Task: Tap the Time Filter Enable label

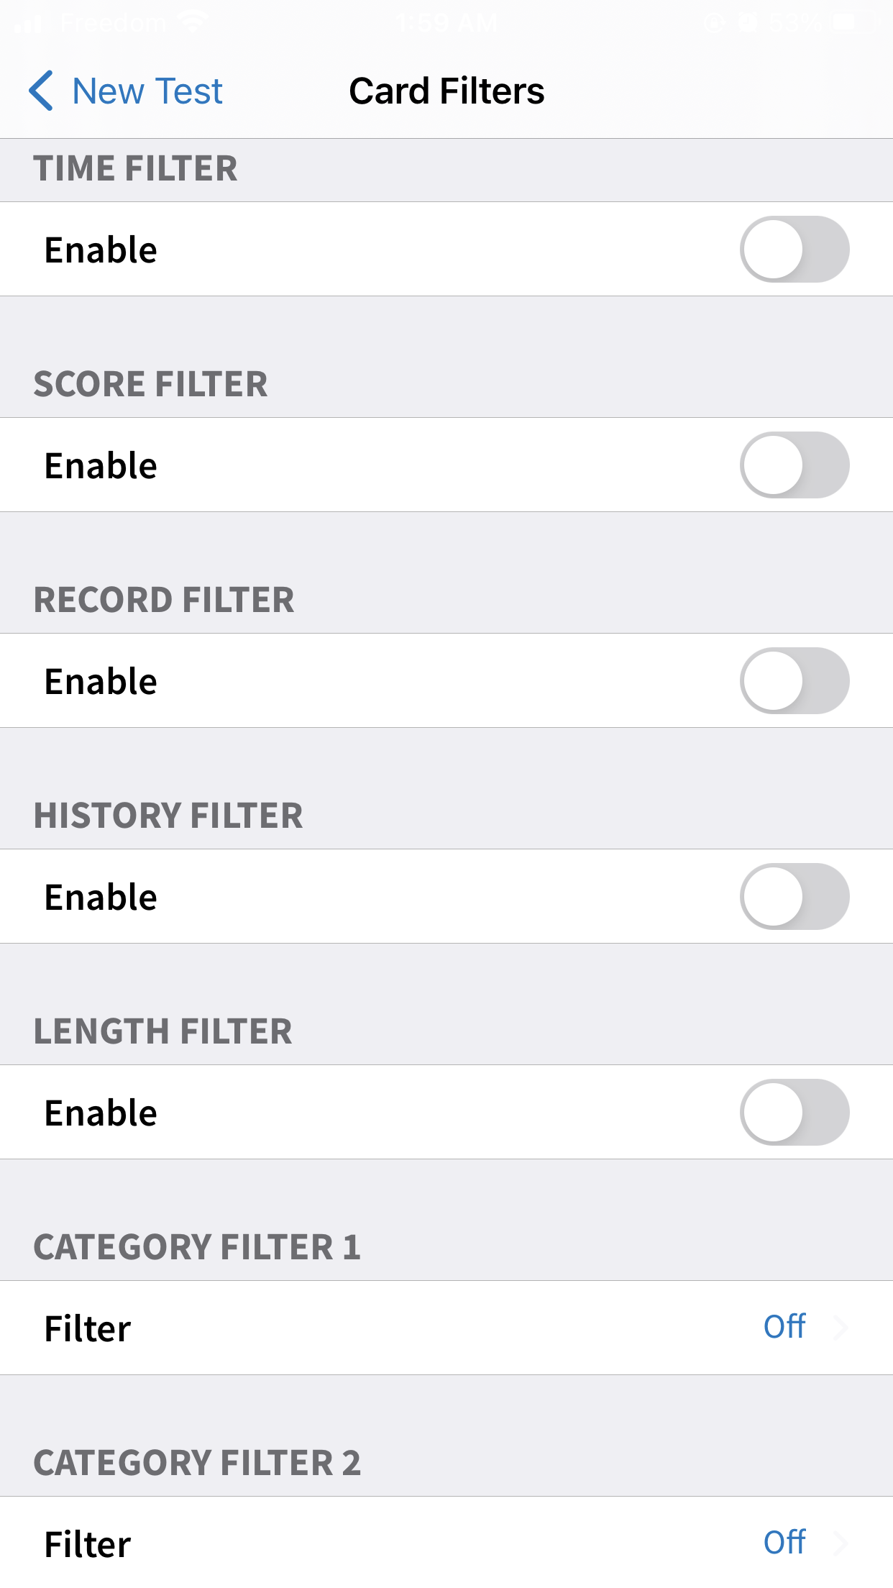Action: (x=101, y=250)
